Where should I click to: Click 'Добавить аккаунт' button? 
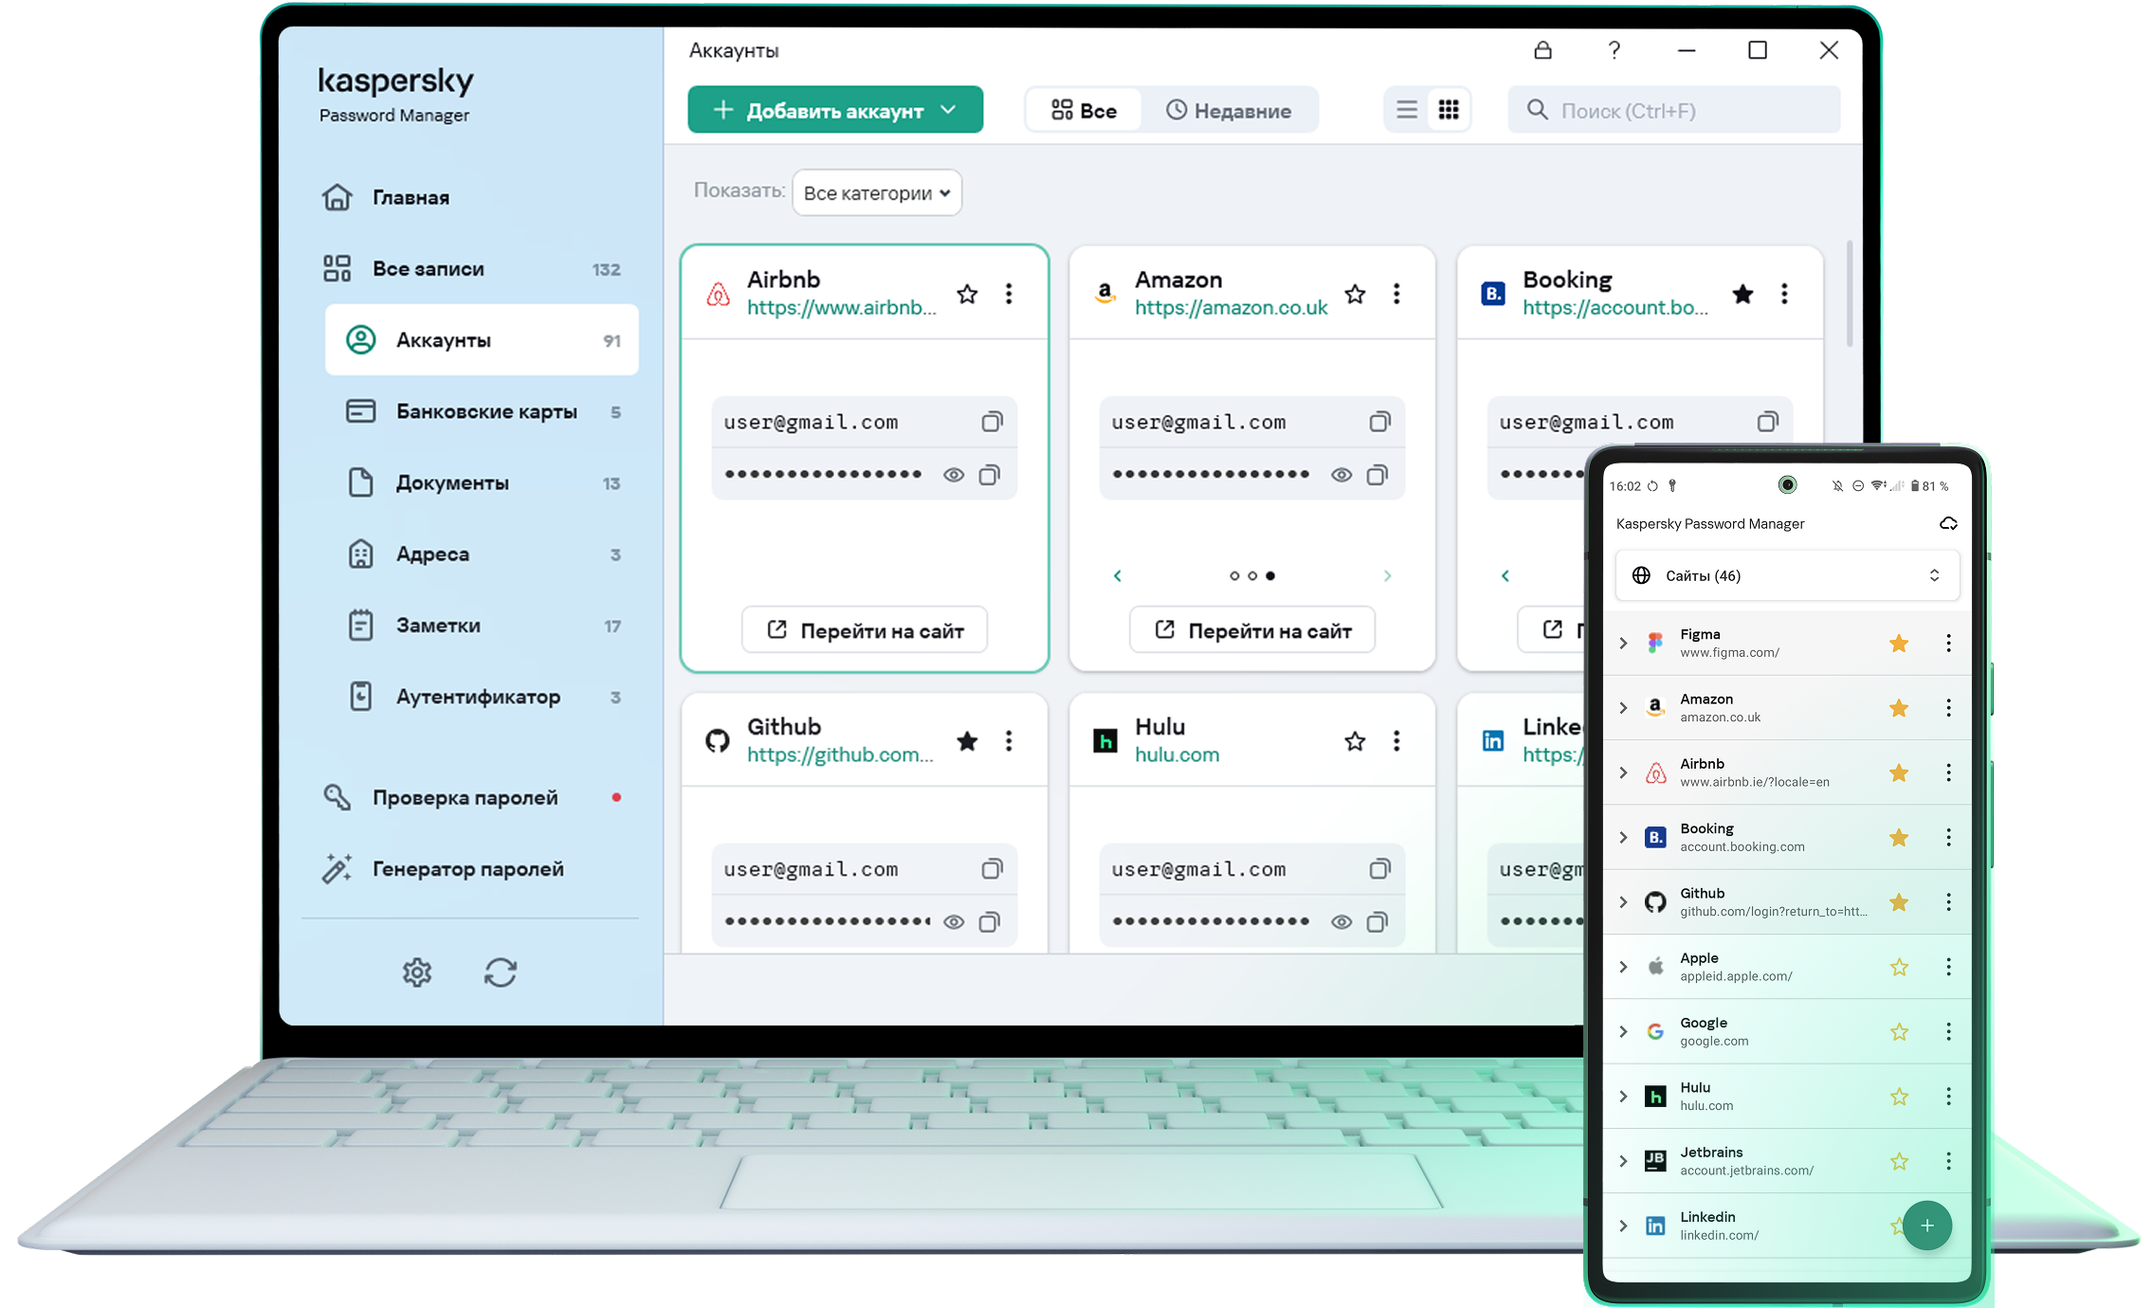pyautogui.click(x=834, y=111)
